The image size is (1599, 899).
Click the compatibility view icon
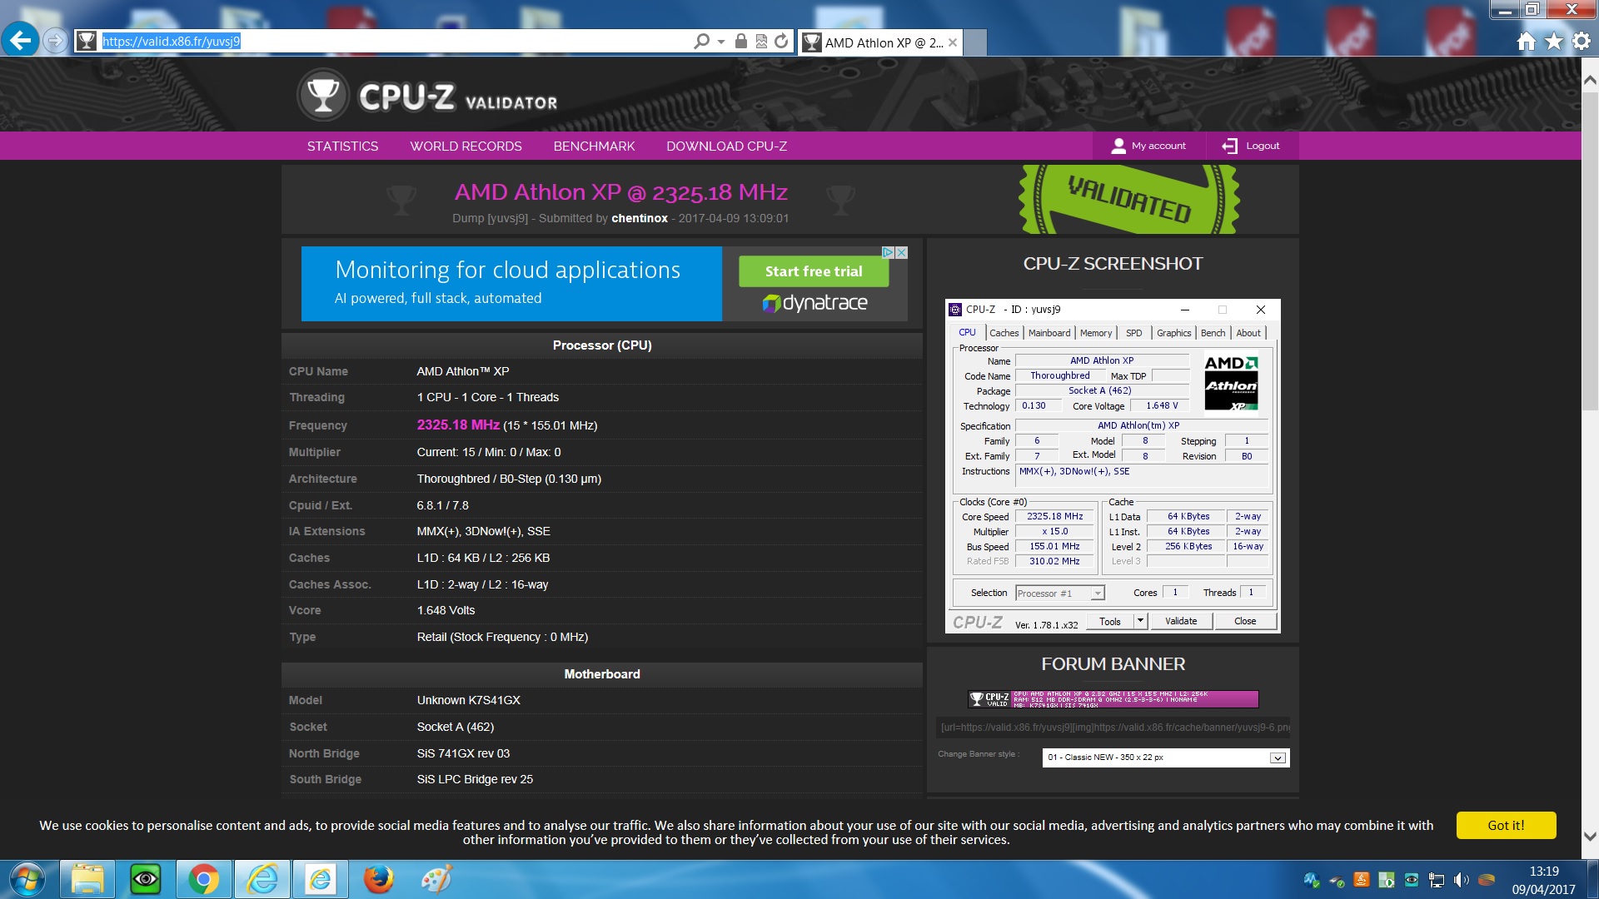tap(761, 41)
